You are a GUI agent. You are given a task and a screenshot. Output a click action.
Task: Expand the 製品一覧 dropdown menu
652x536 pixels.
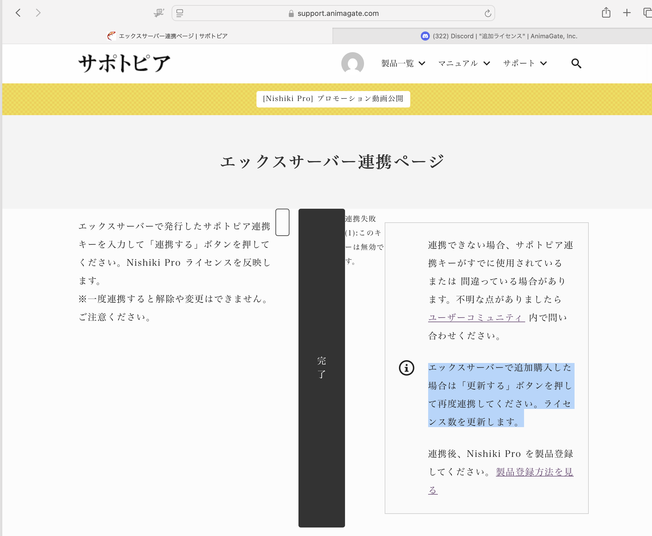(x=403, y=64)
